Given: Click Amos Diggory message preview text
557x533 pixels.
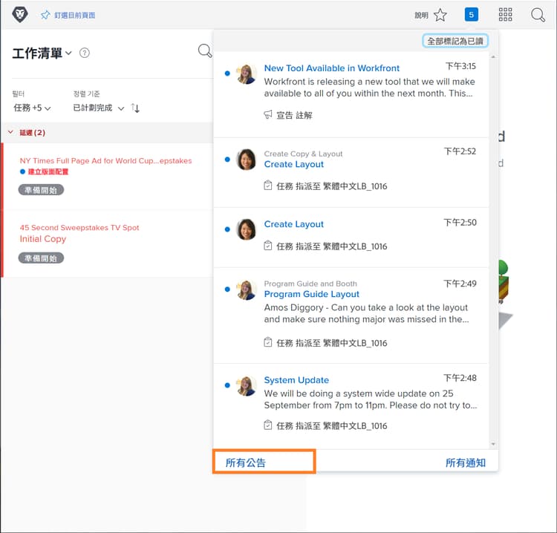Looking at the screenshot, I should 366,313.
